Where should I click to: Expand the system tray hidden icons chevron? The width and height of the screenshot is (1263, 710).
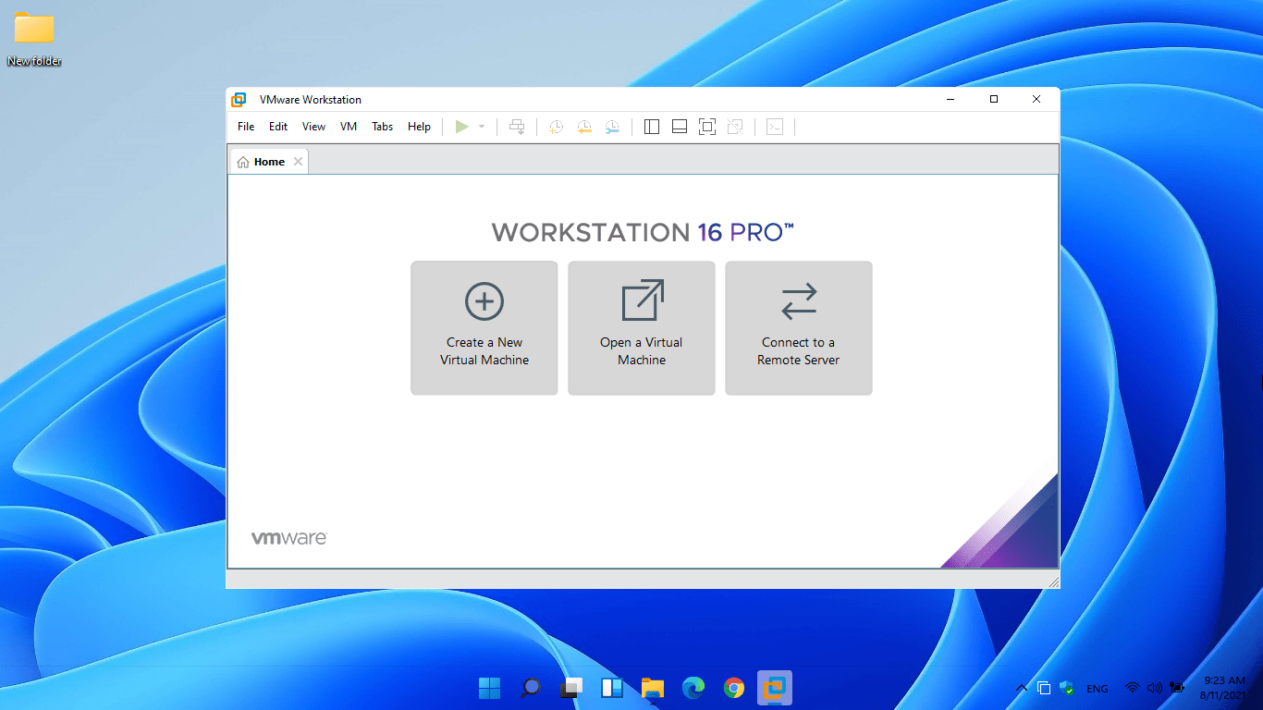[1022, 688]
